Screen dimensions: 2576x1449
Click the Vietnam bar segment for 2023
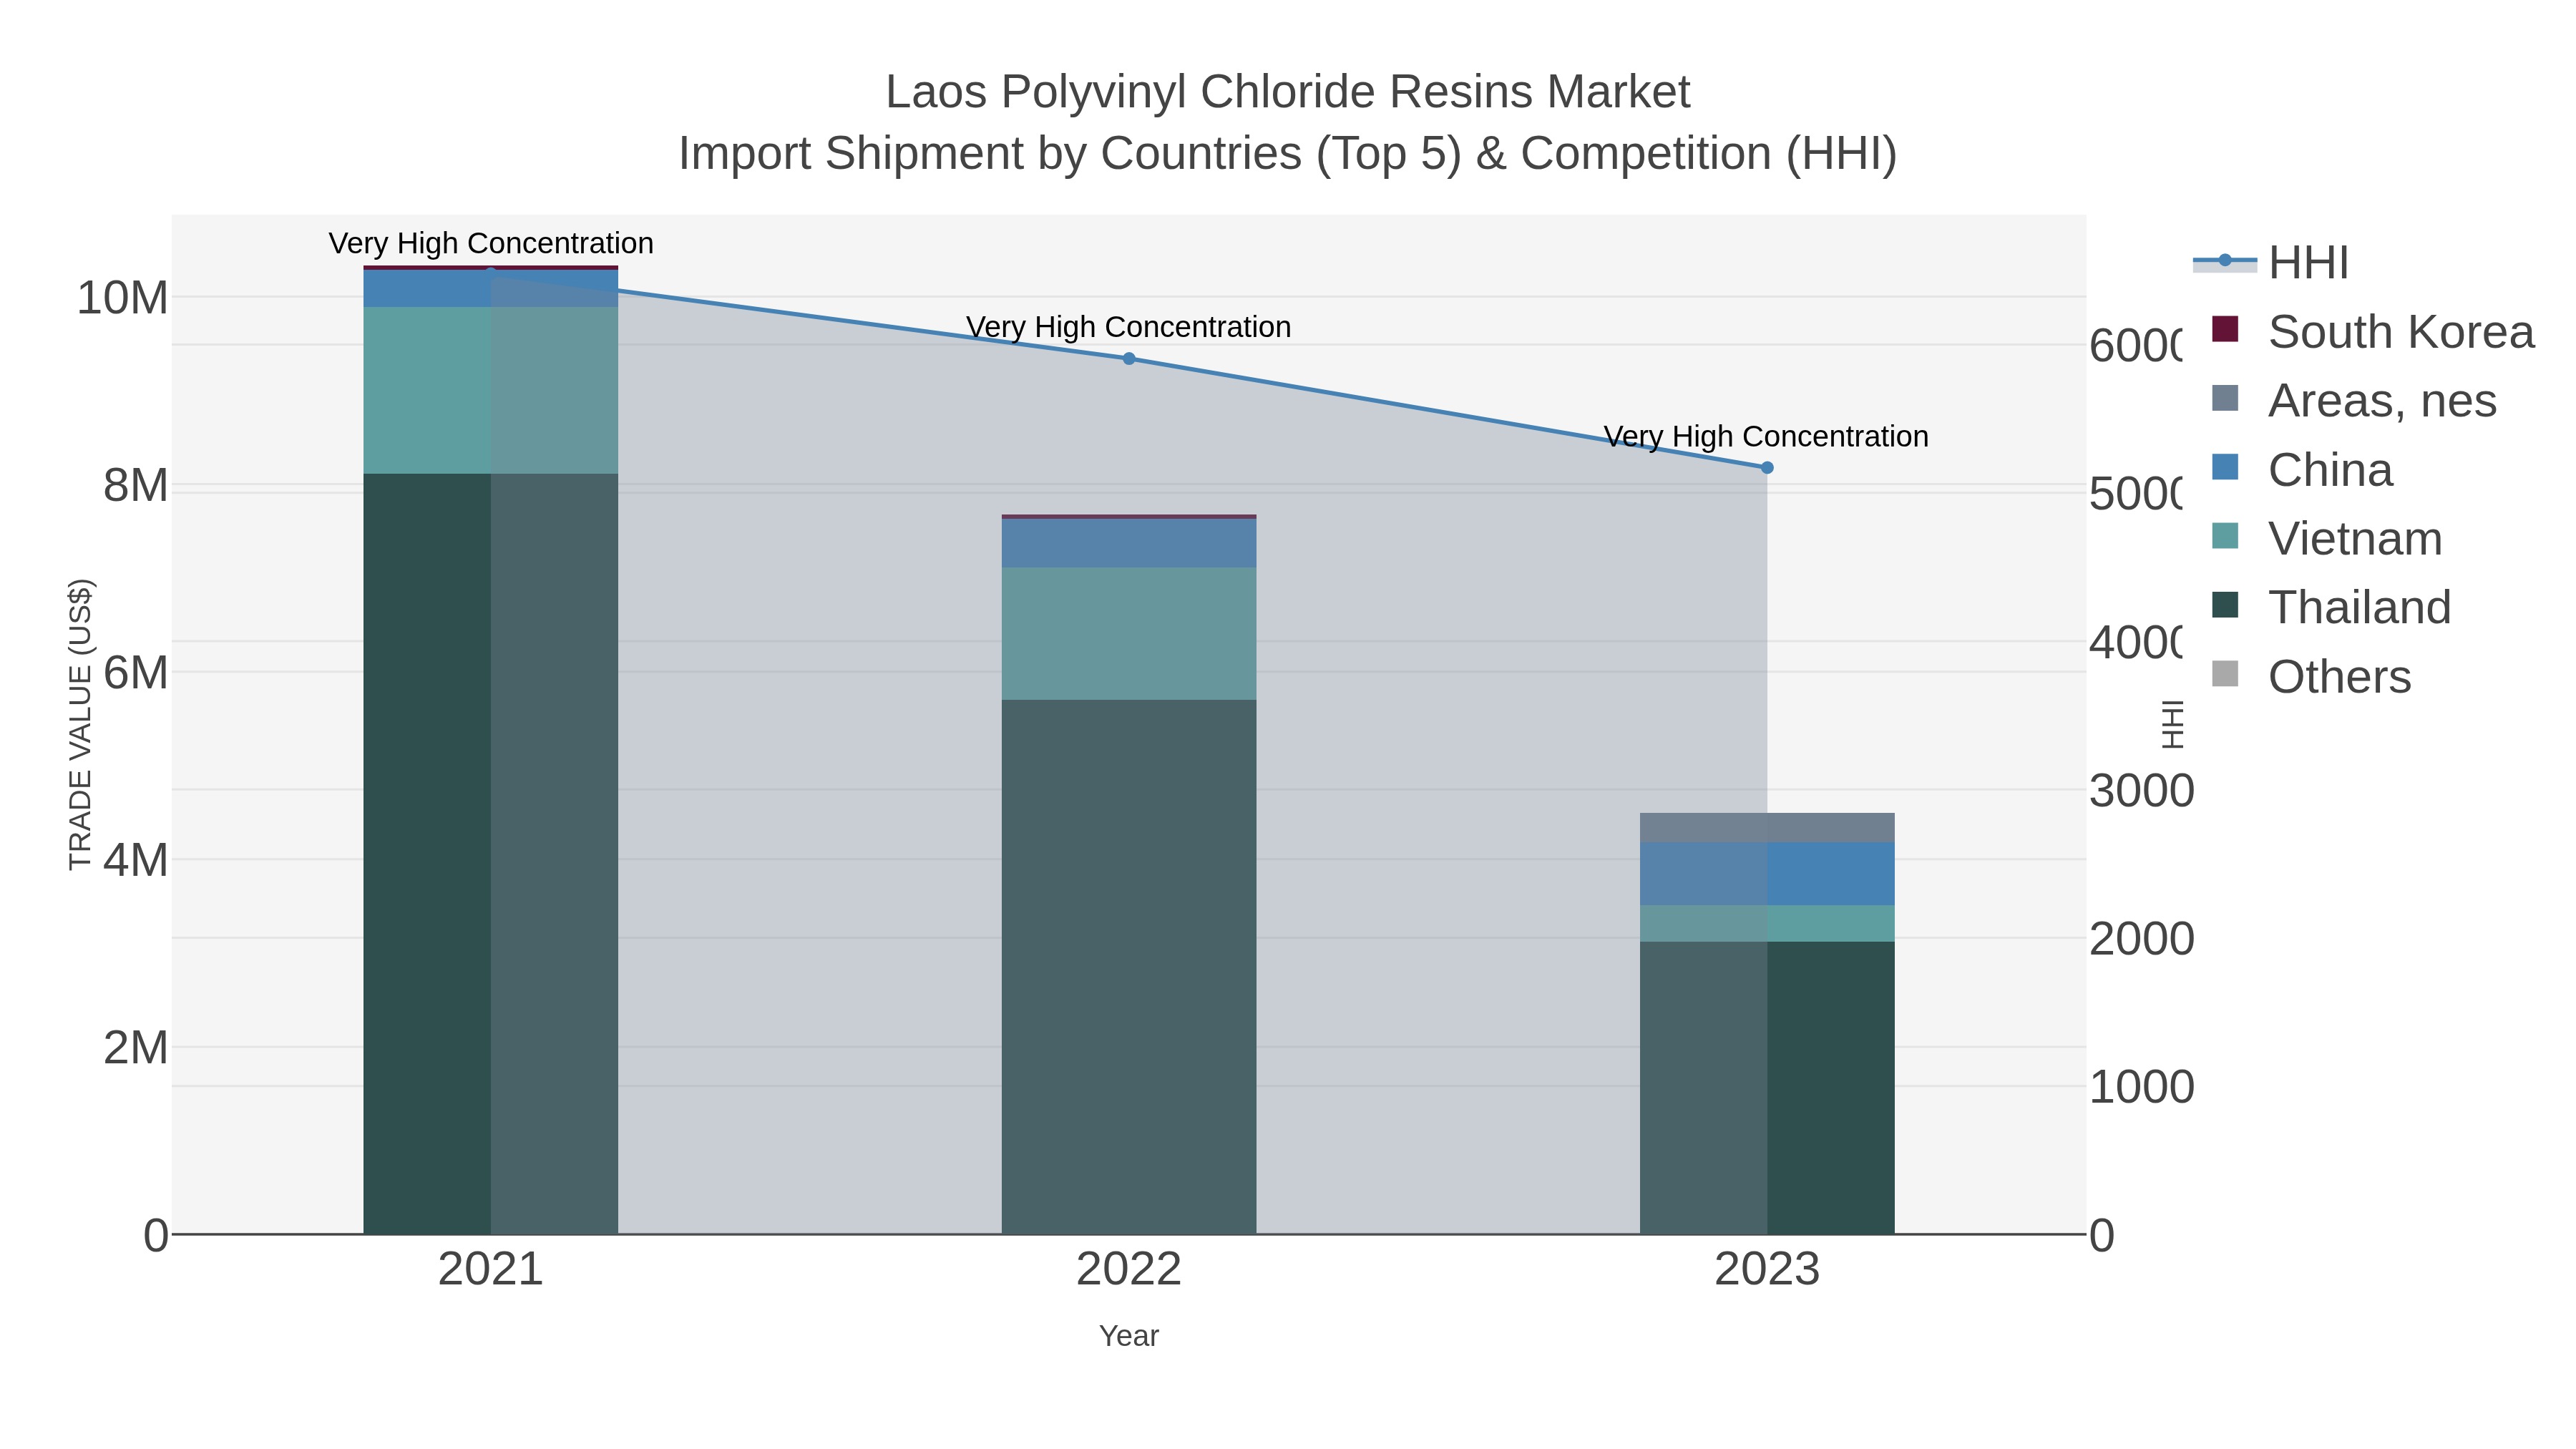click(1767, 923)
